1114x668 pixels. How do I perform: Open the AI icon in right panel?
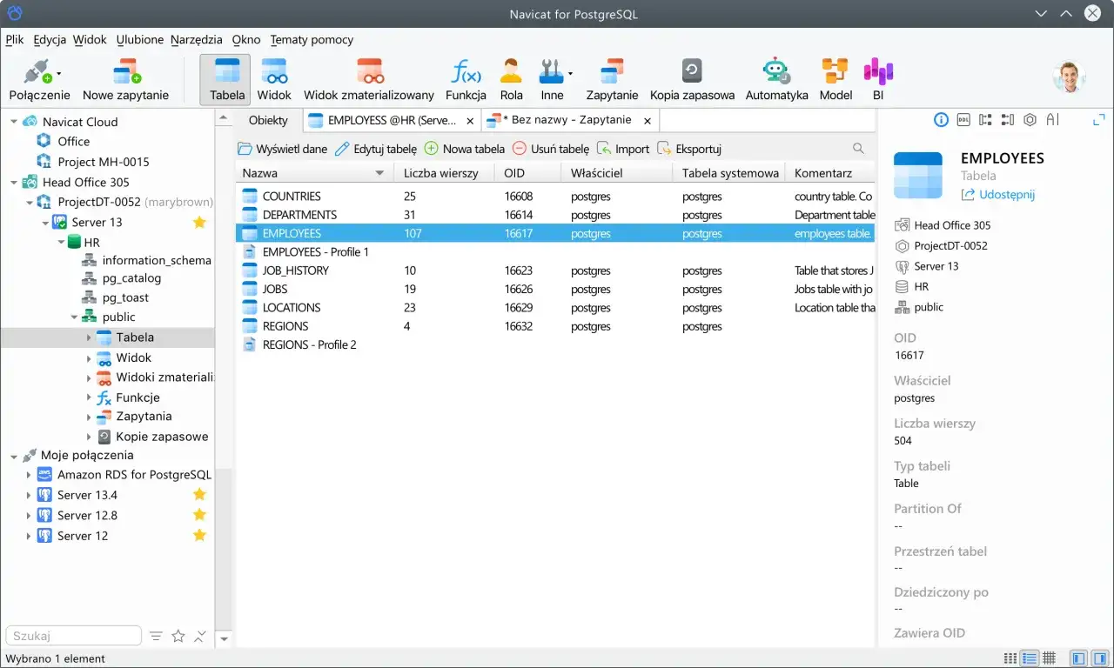pos(1053,120)
